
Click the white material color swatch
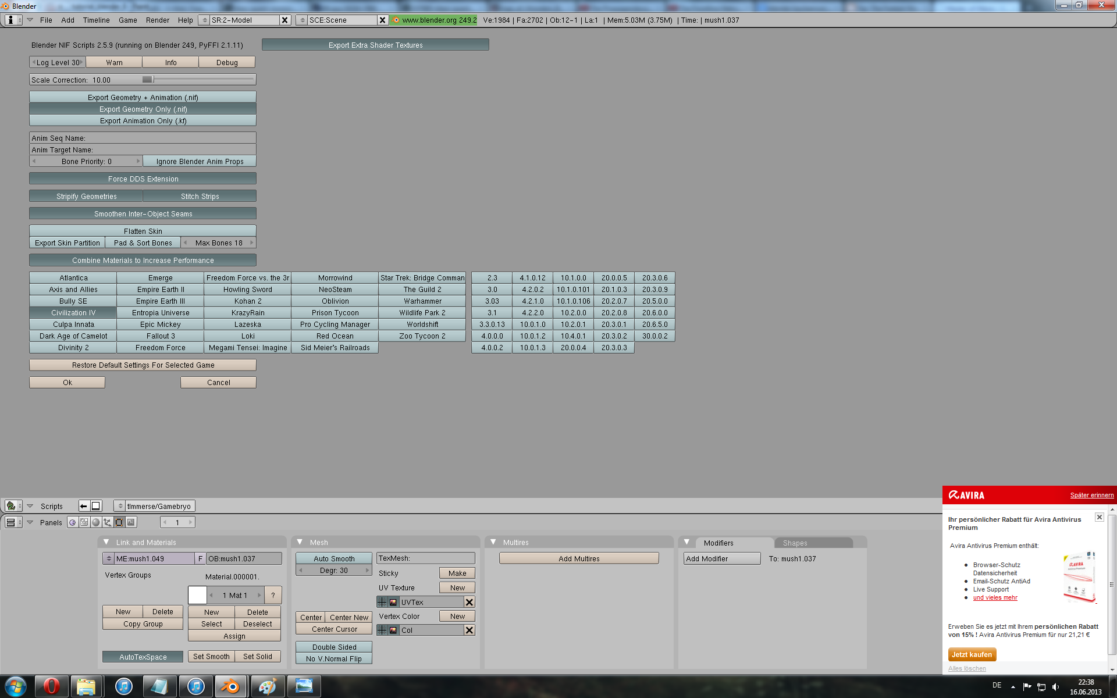(x=197, y=595)
